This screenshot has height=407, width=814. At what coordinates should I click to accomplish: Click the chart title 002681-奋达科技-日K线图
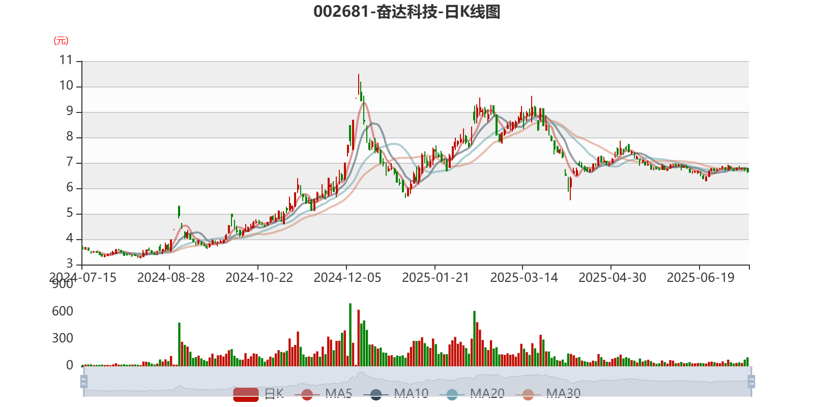pyautogui.click(x=406, y=12)
